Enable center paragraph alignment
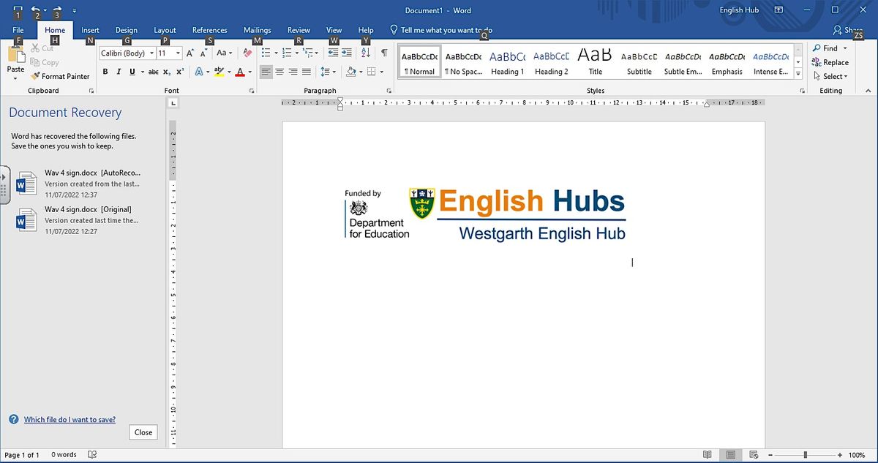Viewport: 878px width, 463px height. pos(279,72)
